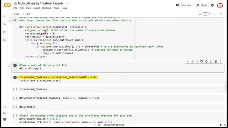
Task: Add a comment to the selected cell
Action: tap(202, 62)
